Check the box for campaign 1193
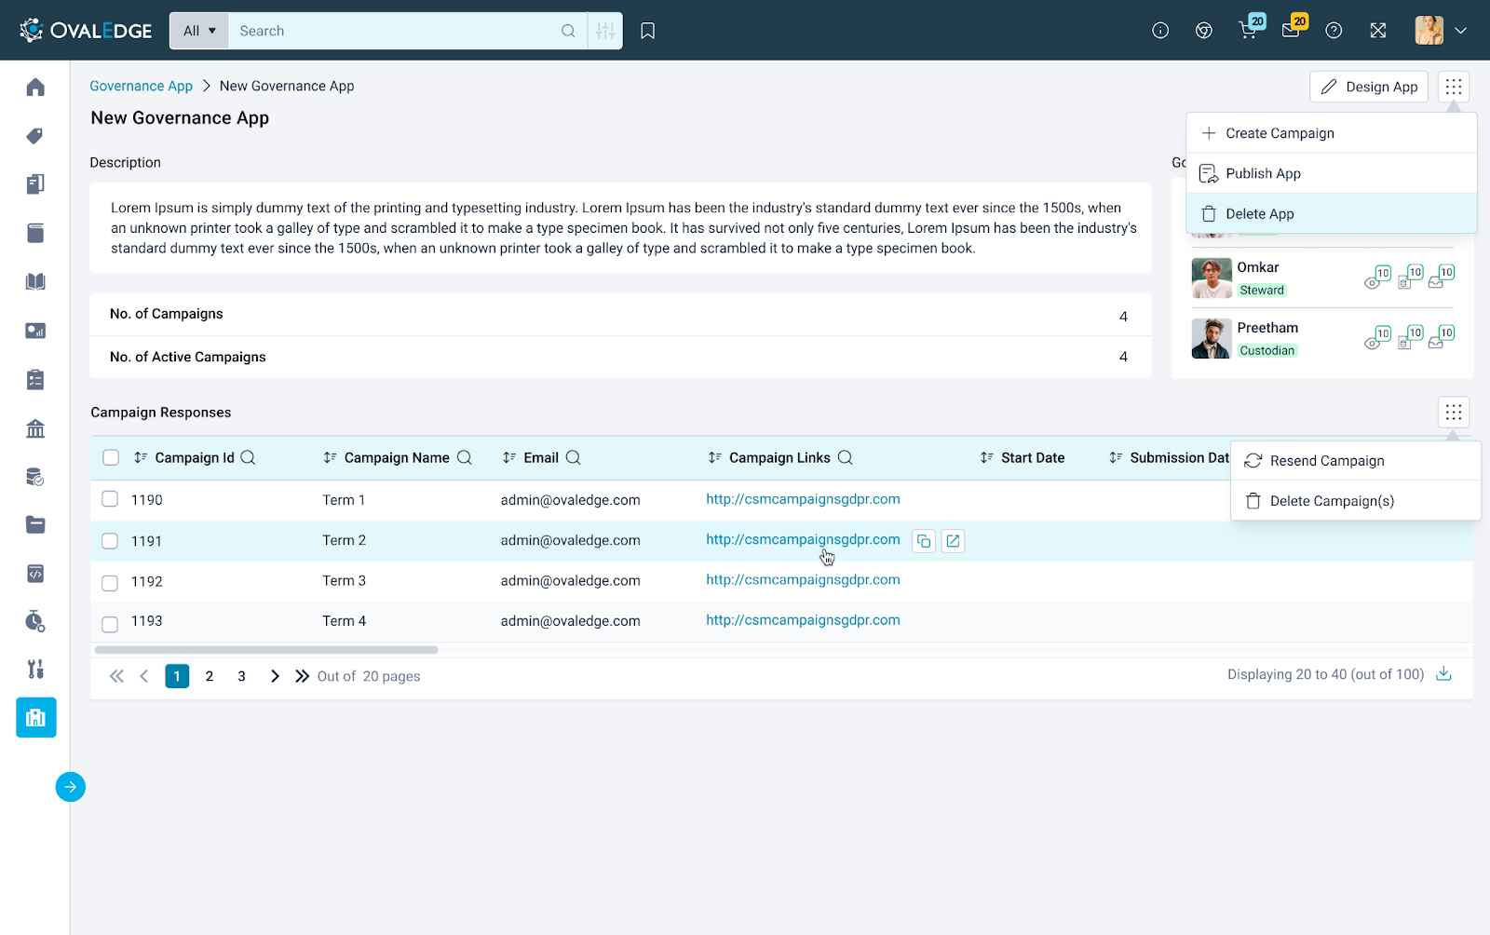Viewport: 1490px width, 935px height. click(110, 624)
